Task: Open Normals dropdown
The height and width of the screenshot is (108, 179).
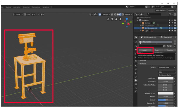Action: [172, 11]
